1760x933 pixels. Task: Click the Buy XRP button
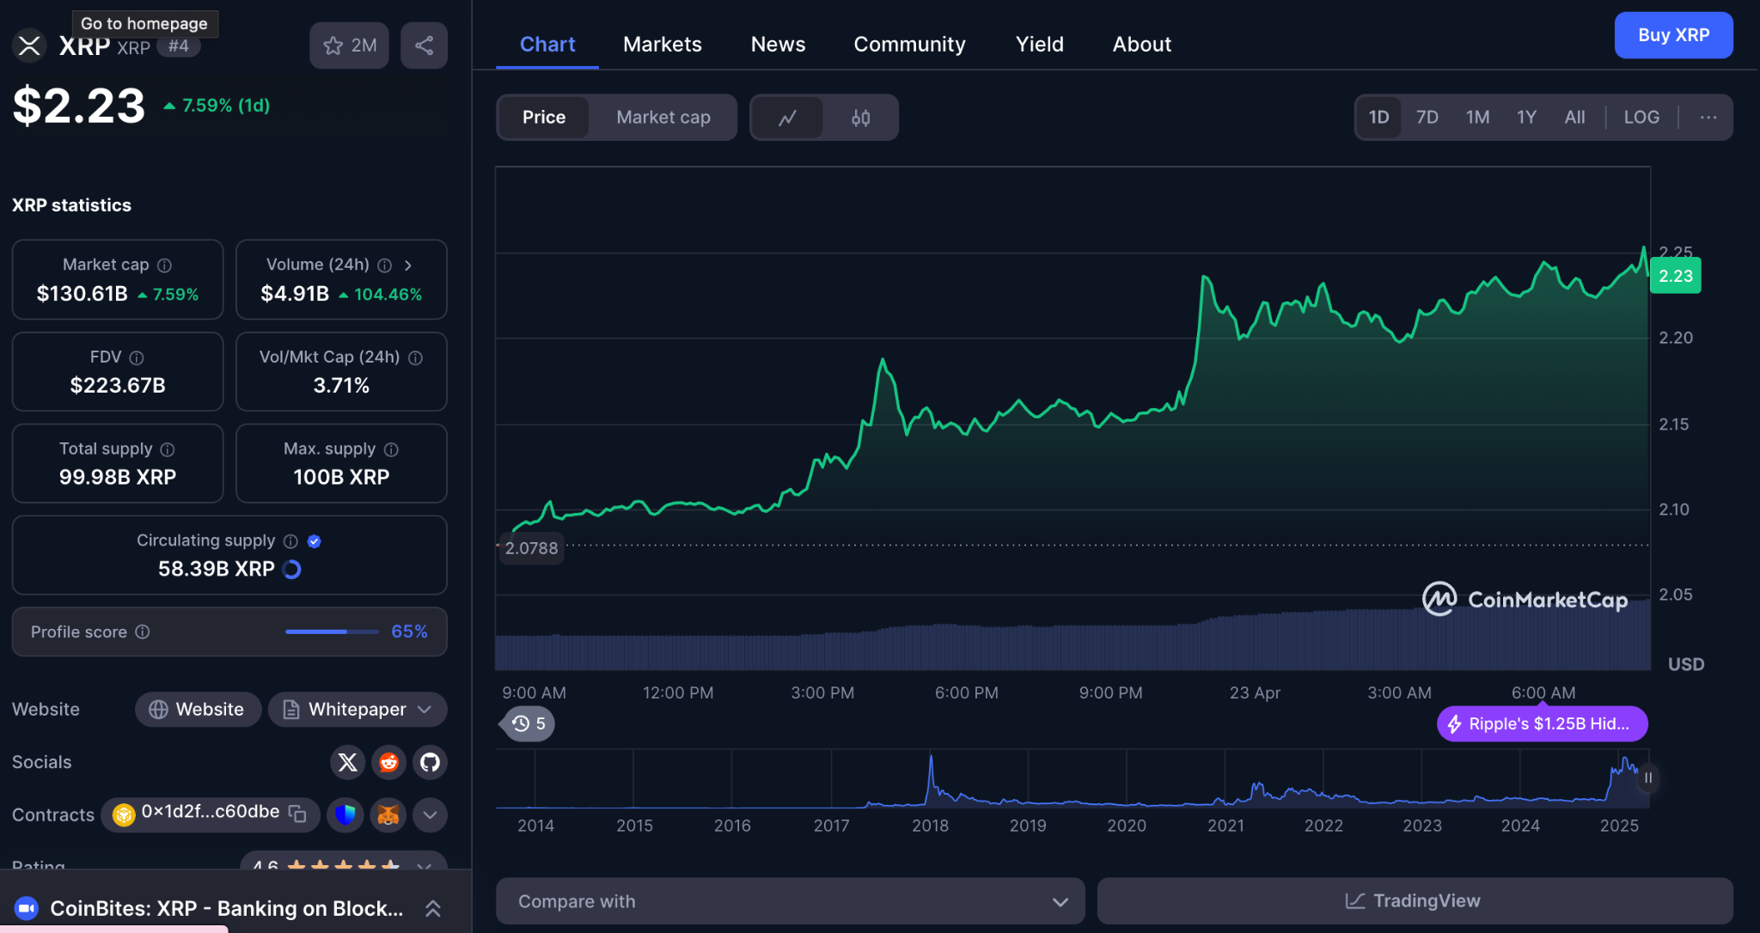[x=1673, y=35]
